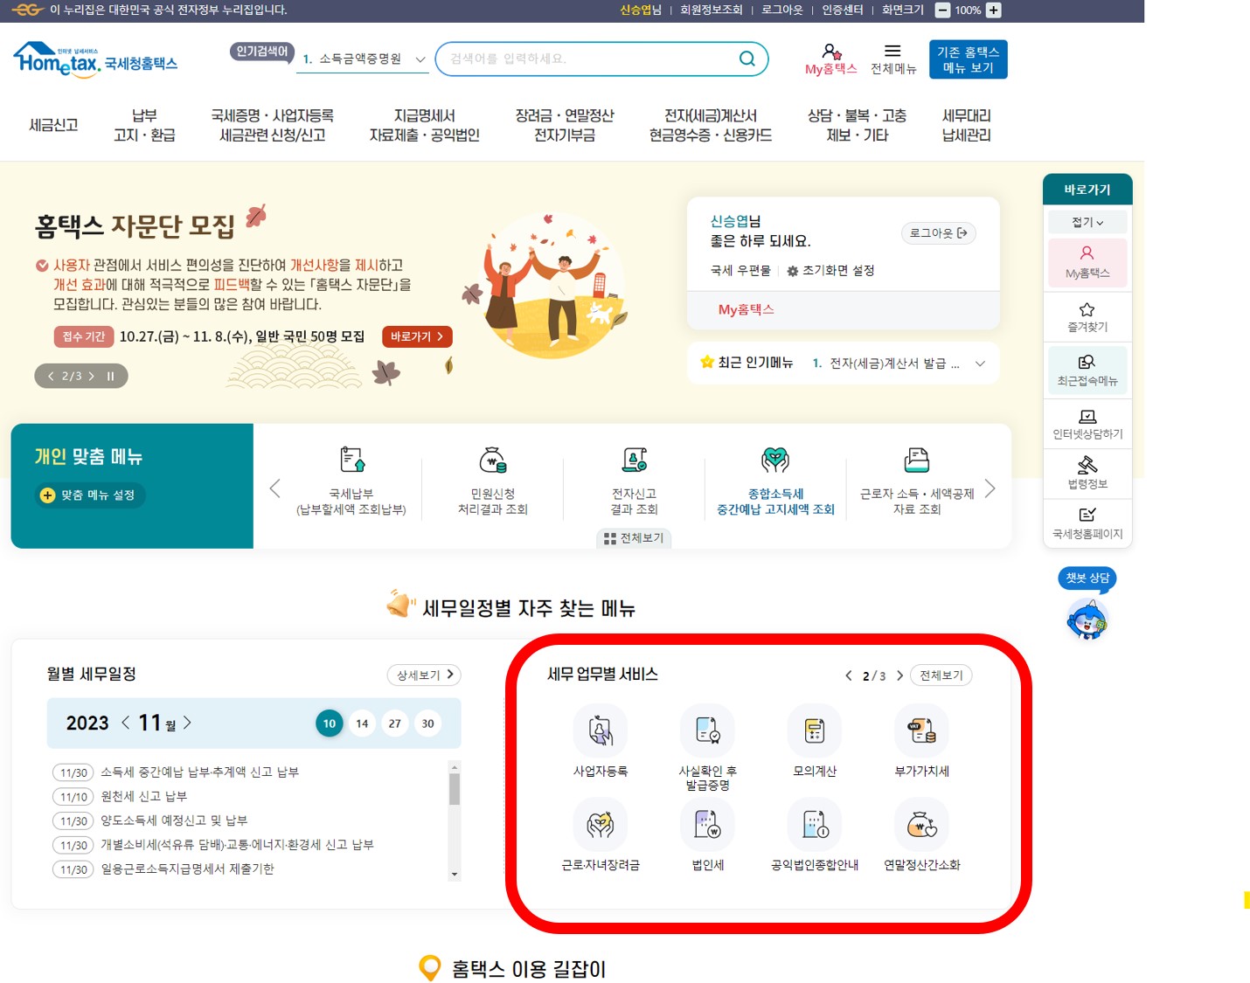The width and height of the screenshot is (1250, 983).
Task: Open 국세청홈페이지 in the sidebar
Action: click(x=1087, y=523)
